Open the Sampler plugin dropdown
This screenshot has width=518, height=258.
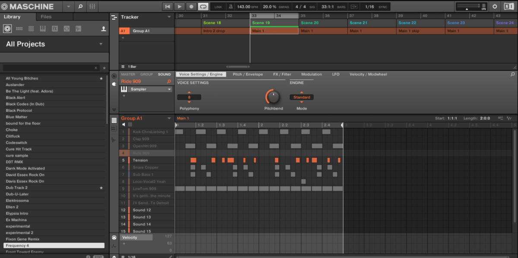(169, 89)
